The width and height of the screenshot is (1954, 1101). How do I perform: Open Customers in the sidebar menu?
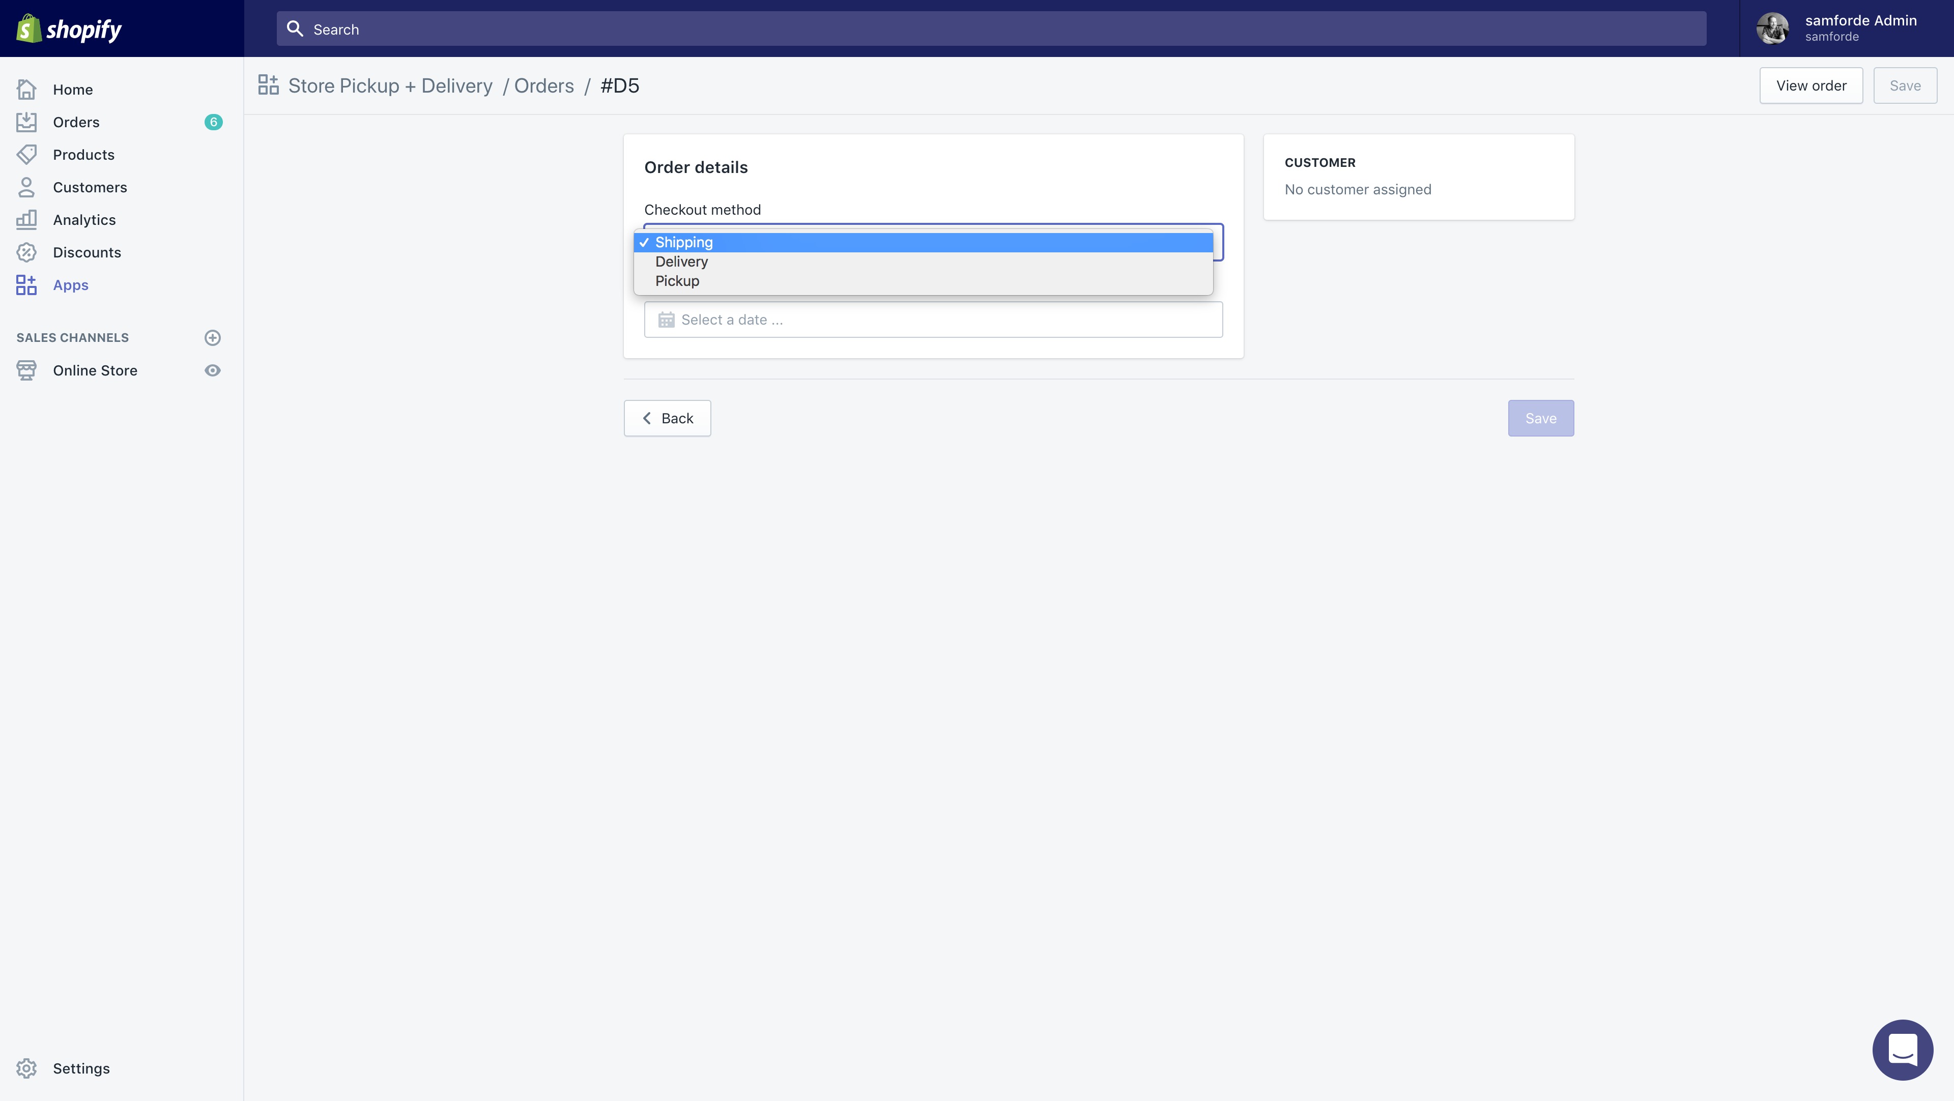90,187
